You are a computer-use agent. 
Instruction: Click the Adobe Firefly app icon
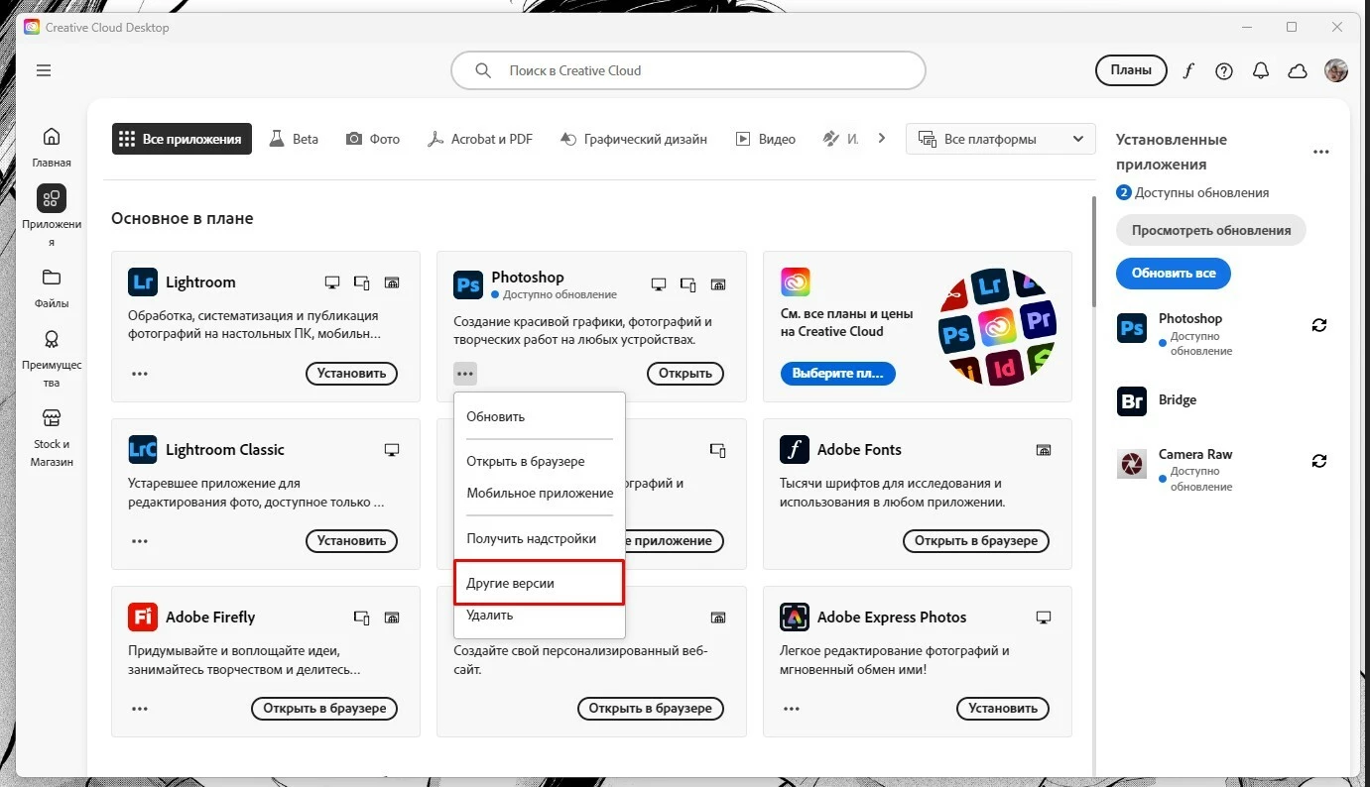pyautogui.click(x=143, y=618)
